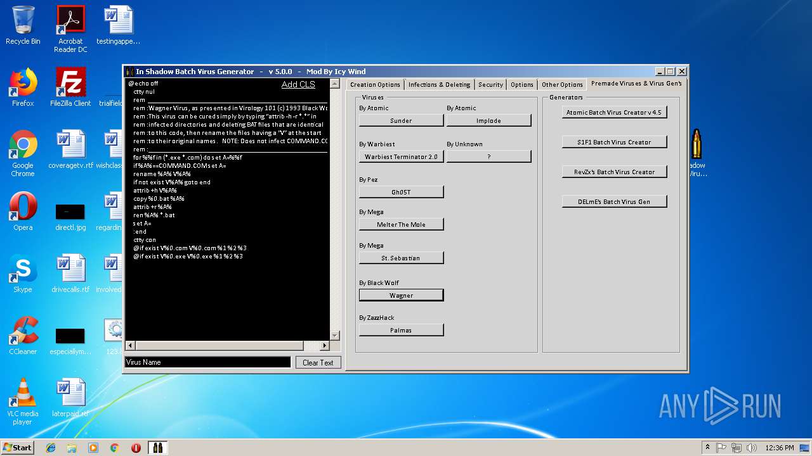Click the Gh05T button
This screenshot has height=456, width=812.
point(401,192)
